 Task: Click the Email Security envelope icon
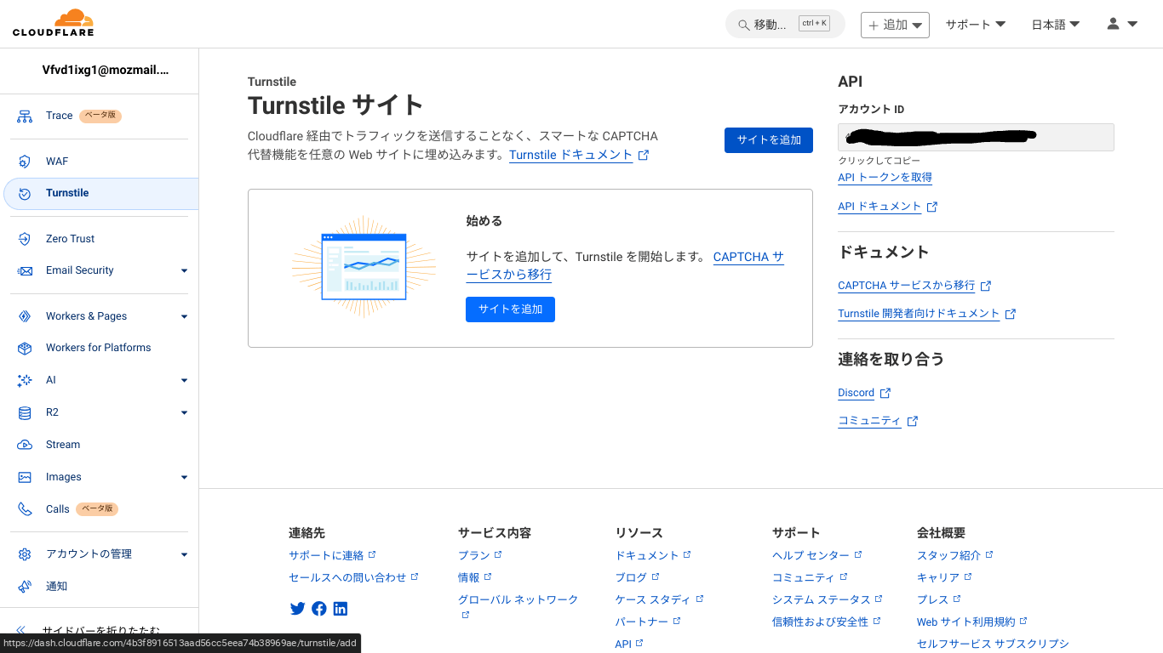pyautogui.click(x=25, y=270)
